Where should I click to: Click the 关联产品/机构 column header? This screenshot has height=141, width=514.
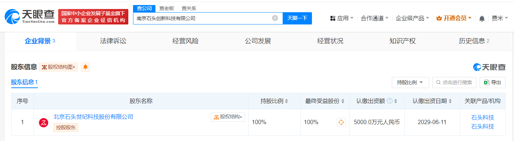point(483,101)
